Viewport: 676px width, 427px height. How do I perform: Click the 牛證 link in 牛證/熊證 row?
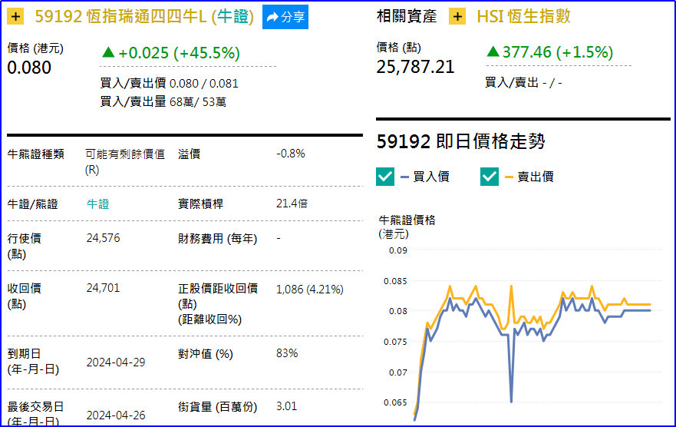point(98,204)
